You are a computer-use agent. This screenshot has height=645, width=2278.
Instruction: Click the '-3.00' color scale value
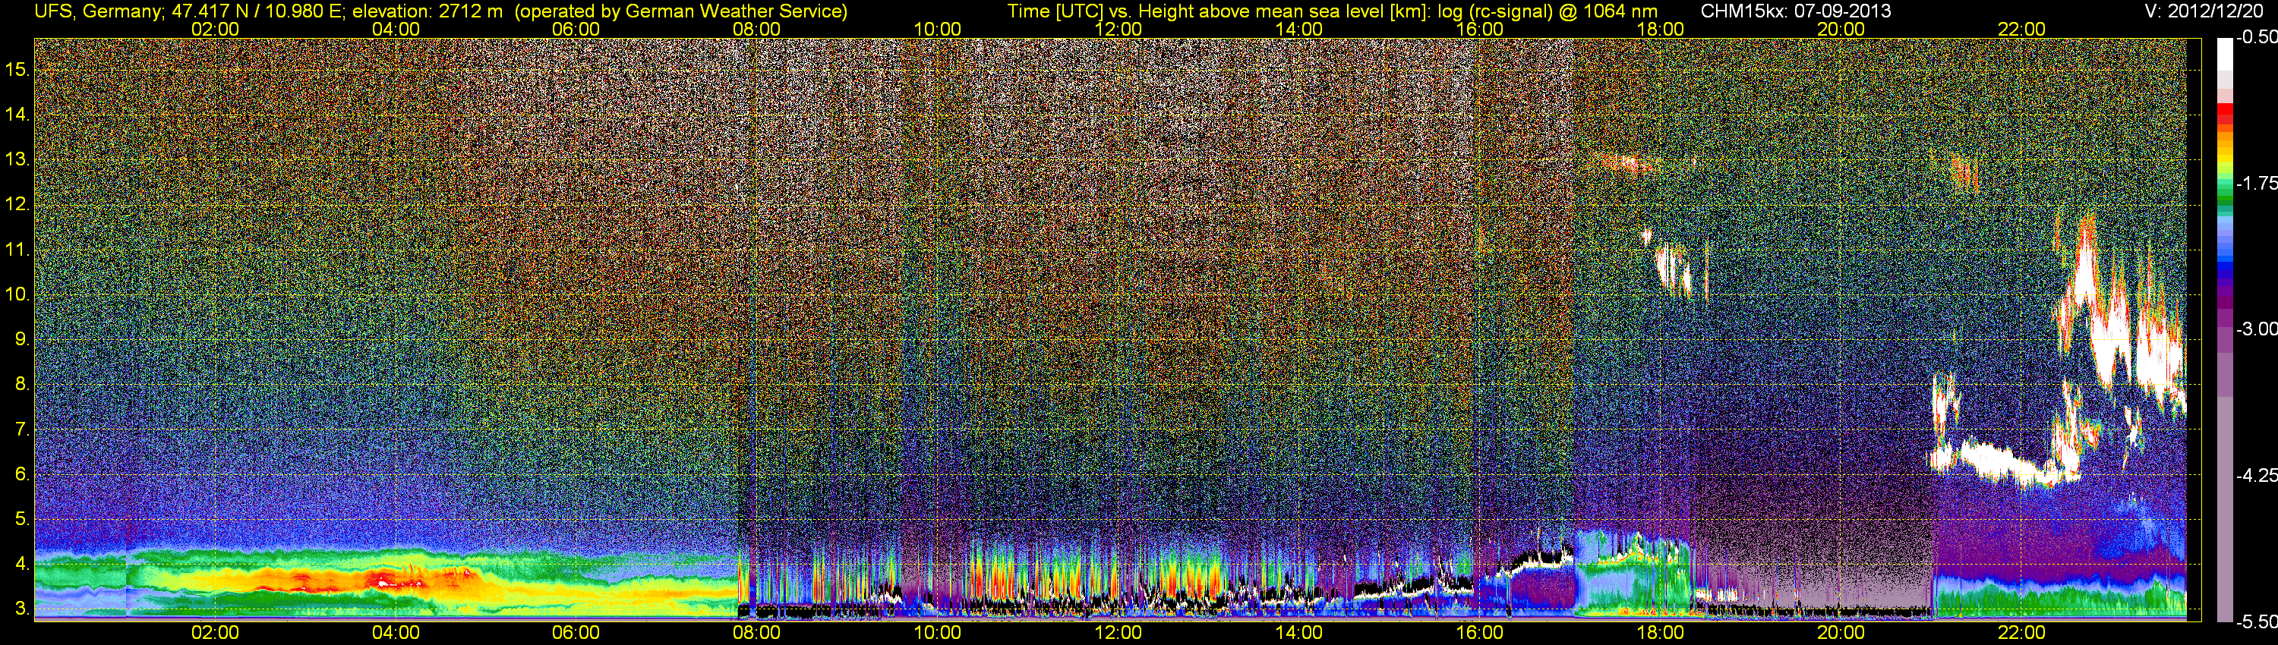(2256, 329)
